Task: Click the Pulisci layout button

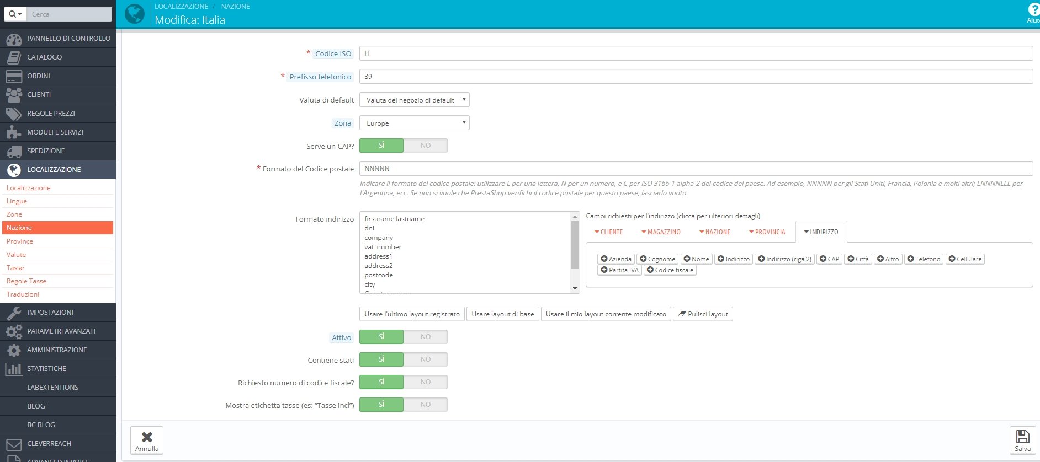Action: pos(703,314)
